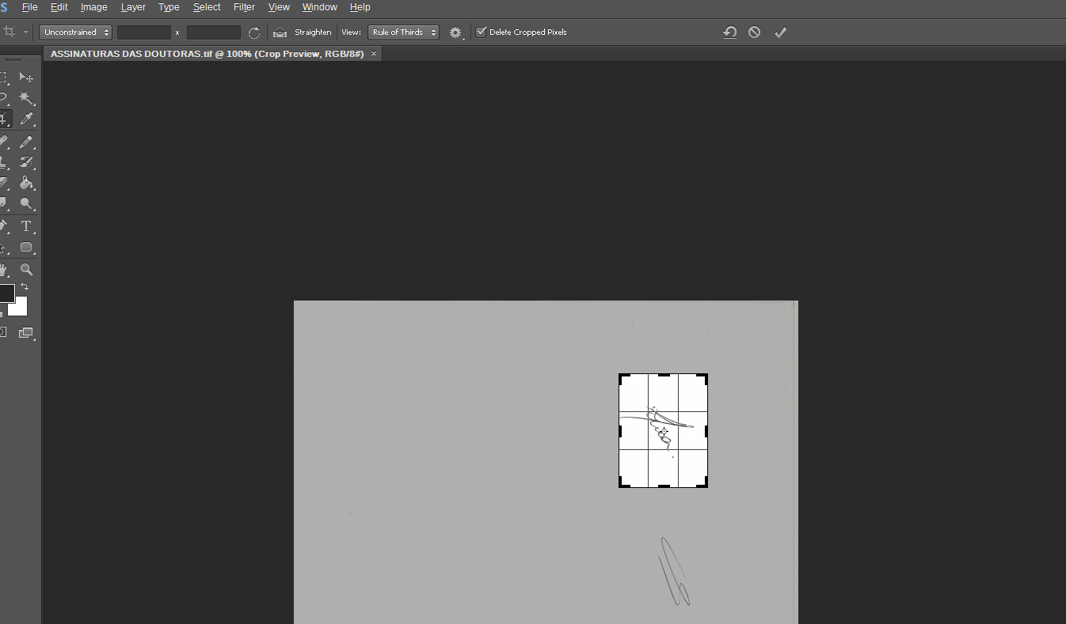Open the Type menu
The width and height of the screenshot is (1066, 624).
pyautogui.click(x=169, y=7)
